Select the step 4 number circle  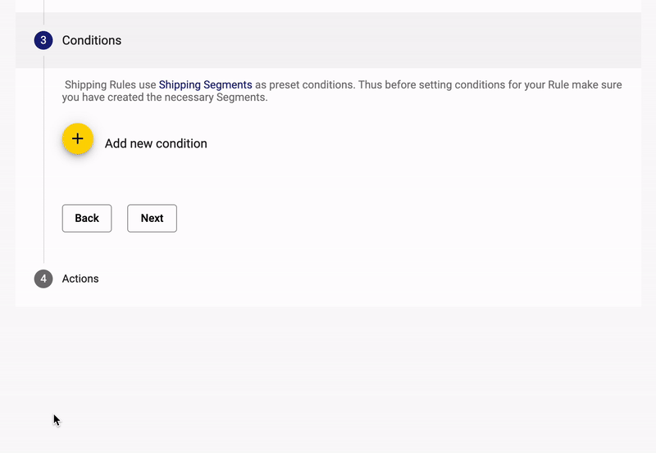43,279
